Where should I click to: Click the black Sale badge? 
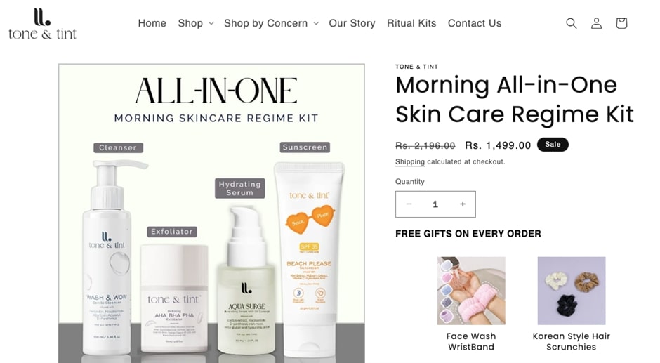click(553, 145)
